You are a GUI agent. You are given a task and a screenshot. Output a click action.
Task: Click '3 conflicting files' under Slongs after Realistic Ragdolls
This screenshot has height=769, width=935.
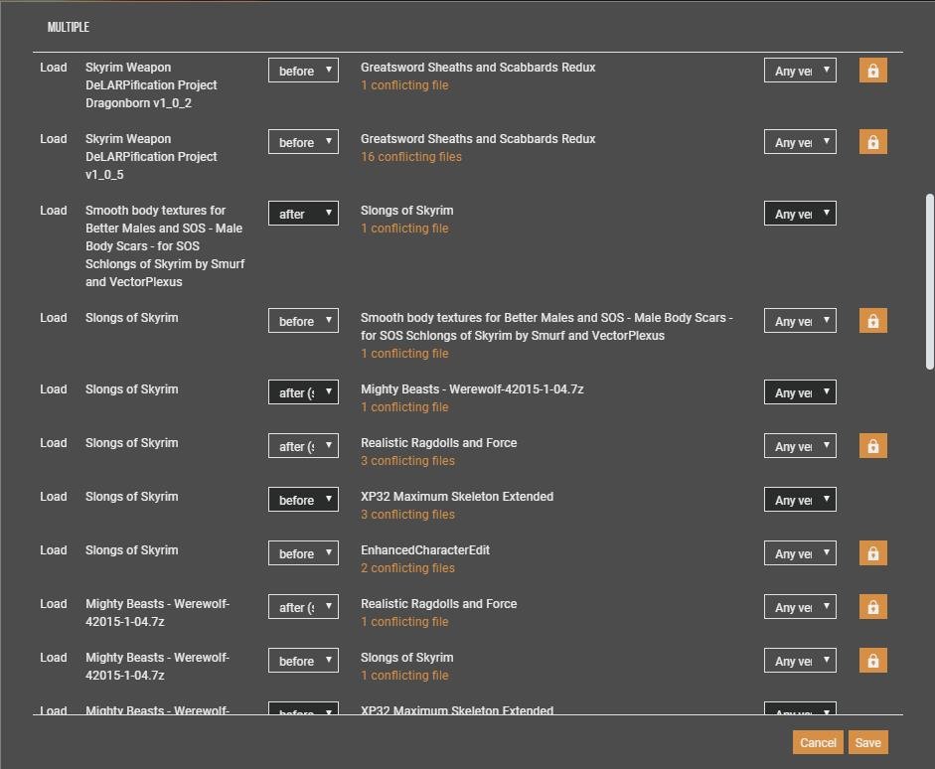pyautogui.click(x=407, y=461)
